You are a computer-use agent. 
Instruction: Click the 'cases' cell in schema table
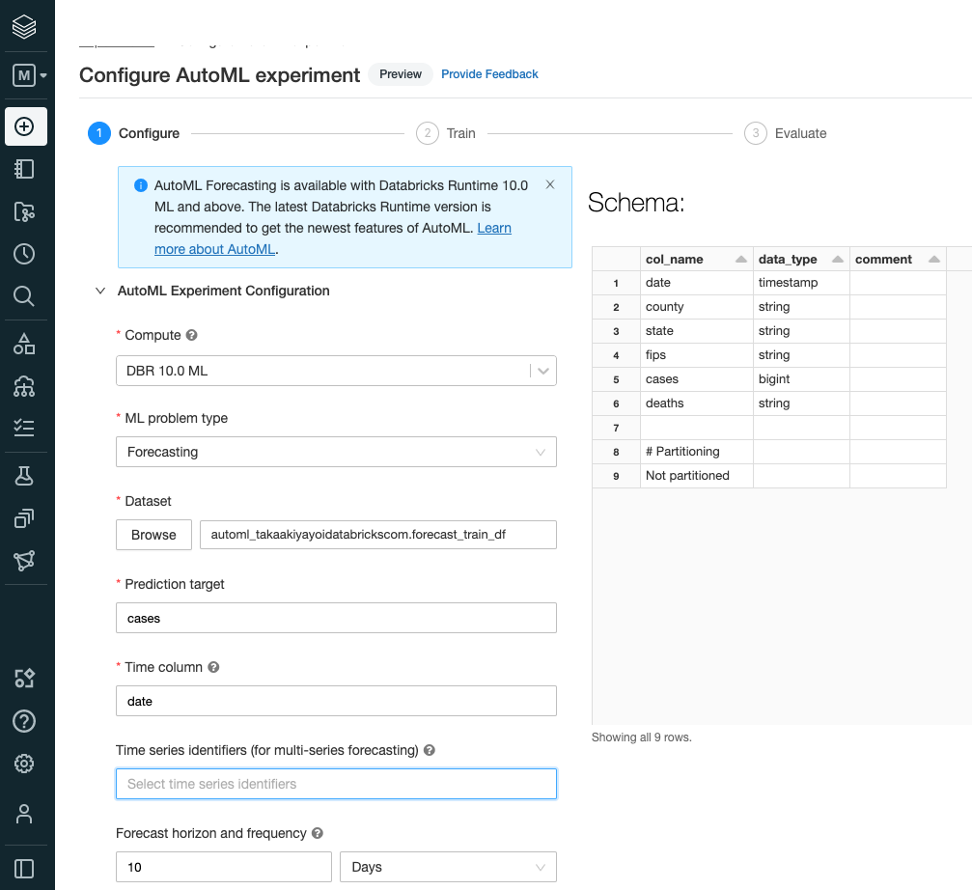[x=696, y=379]
